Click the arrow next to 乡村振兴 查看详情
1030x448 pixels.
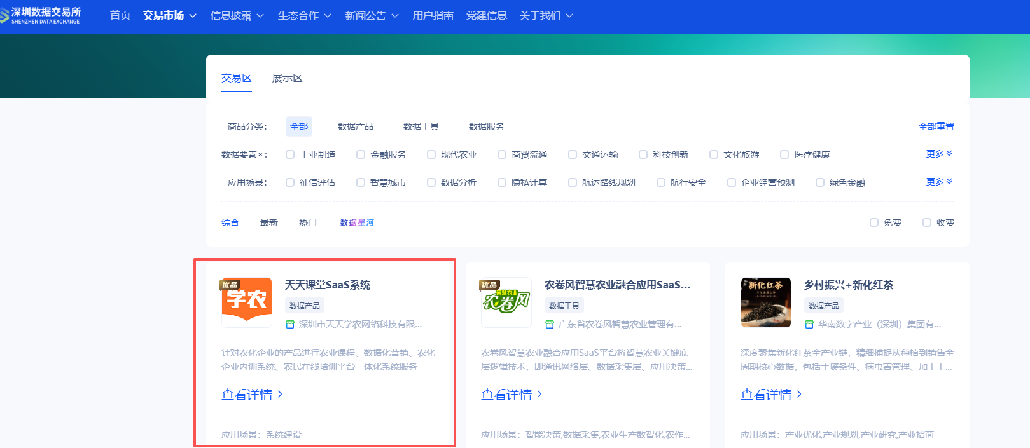pyautogui.click(x=799, y=395)
